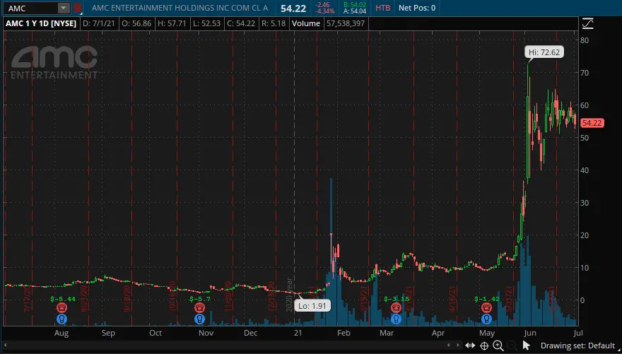622x354 pixels.
Task: Click the D: 7/1/21 date readout
Action: 98,23
